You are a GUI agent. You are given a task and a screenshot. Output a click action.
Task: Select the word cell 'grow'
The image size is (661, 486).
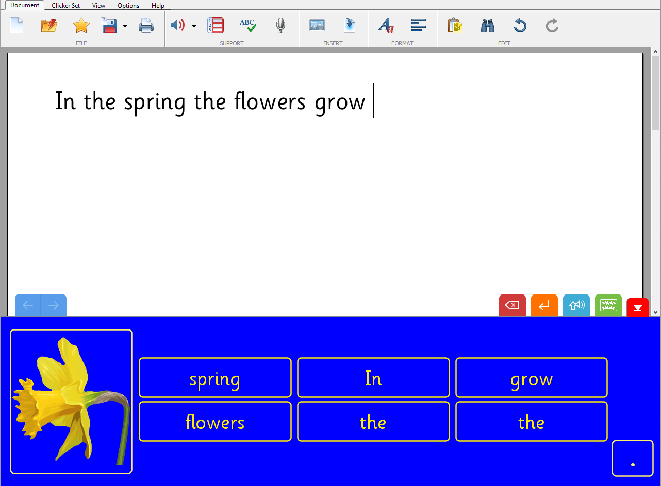pyautogui.click(x=532, y=378)
